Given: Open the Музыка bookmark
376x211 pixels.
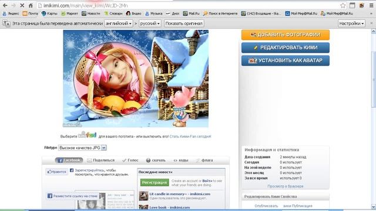Looking at the screenshot, I should pos(154,13).
